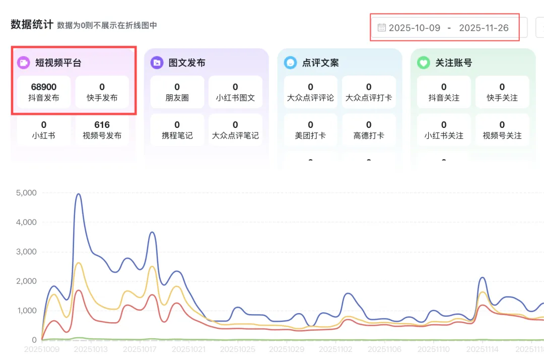This screenshot has height=364, width=544.
Task: Click the 小红书 stat card
Action: click(x=44, y=129)
